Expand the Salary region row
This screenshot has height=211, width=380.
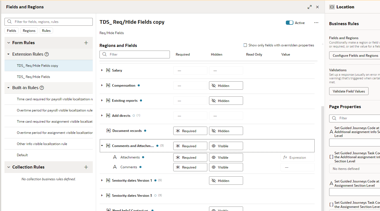pos(102,70)
